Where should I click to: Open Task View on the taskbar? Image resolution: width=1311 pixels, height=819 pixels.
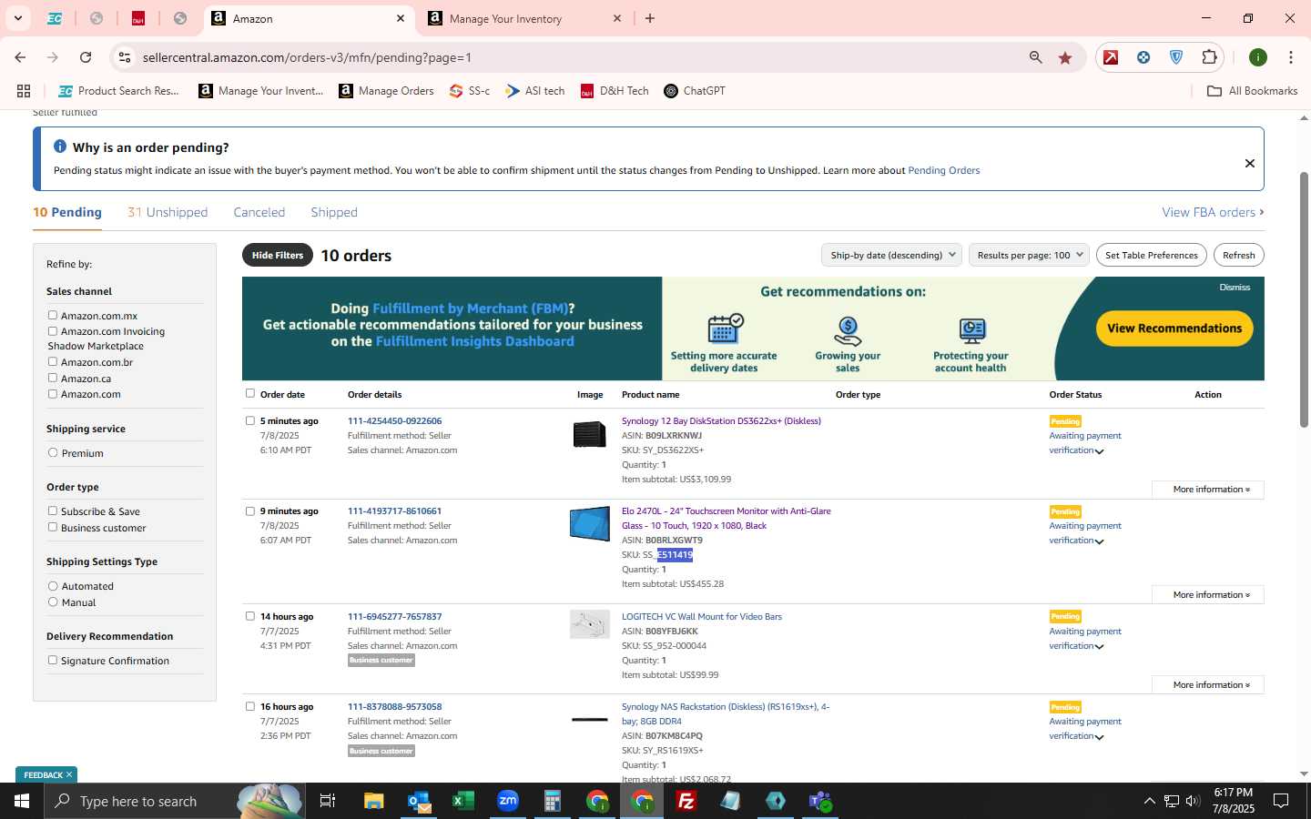[328, 801]
